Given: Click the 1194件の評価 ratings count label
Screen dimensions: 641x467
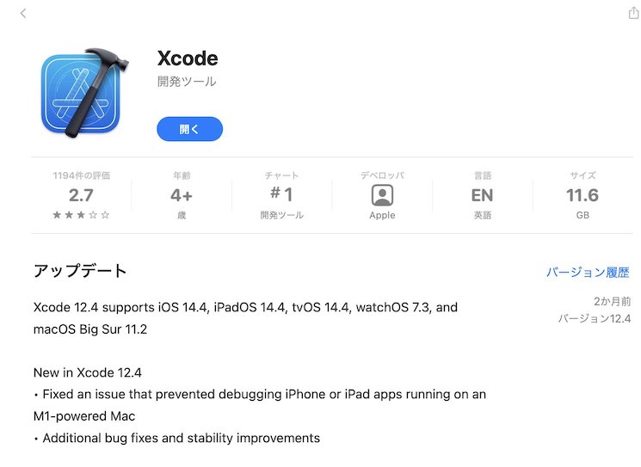Looking at the screenshot, I should click(x=82, y=175).
